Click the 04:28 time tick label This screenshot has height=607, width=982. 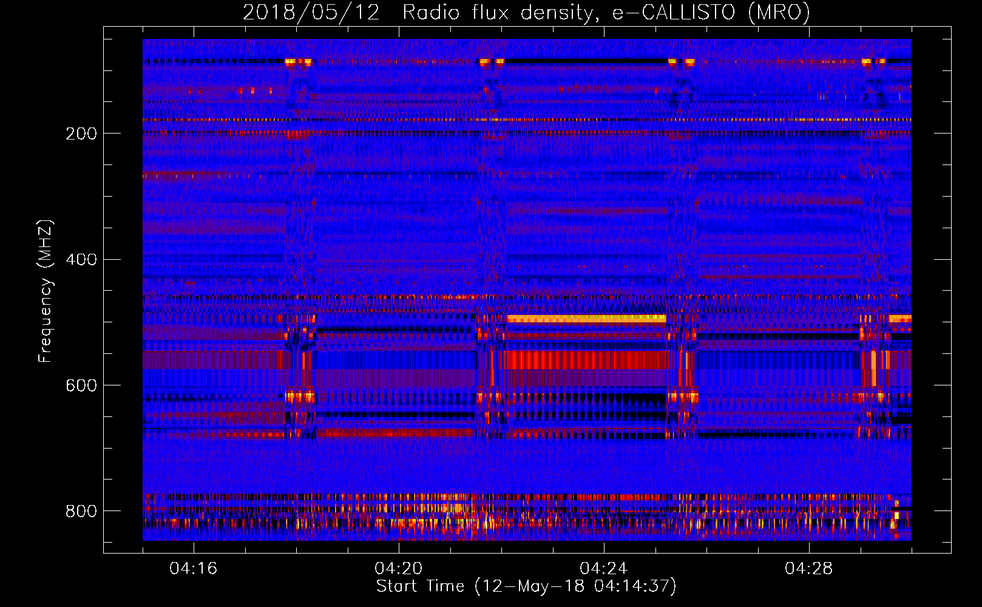click(x=809, y=569)
